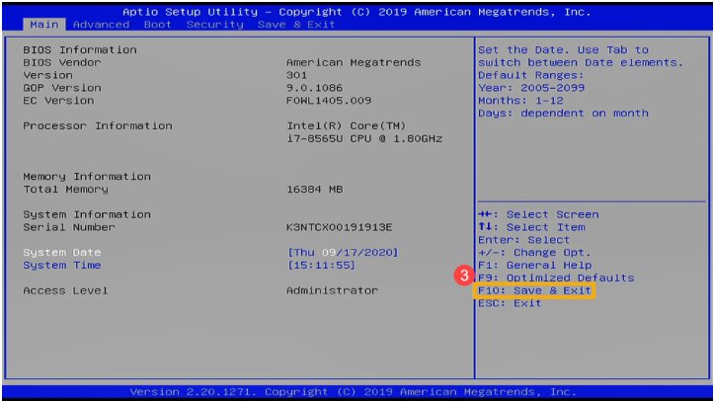The height and width of the screenshot is (401, 714).
Task: Click the Access Level Administrator value
Action: pos(332,291)
